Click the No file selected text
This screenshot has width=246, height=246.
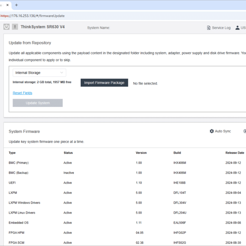[x=145, y=83]
